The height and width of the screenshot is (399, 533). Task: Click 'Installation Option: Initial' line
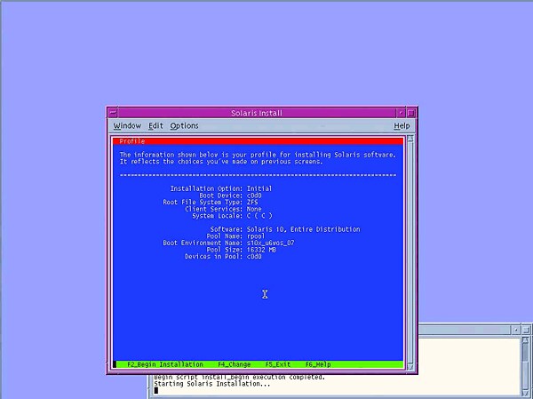(x=221, y=188)
